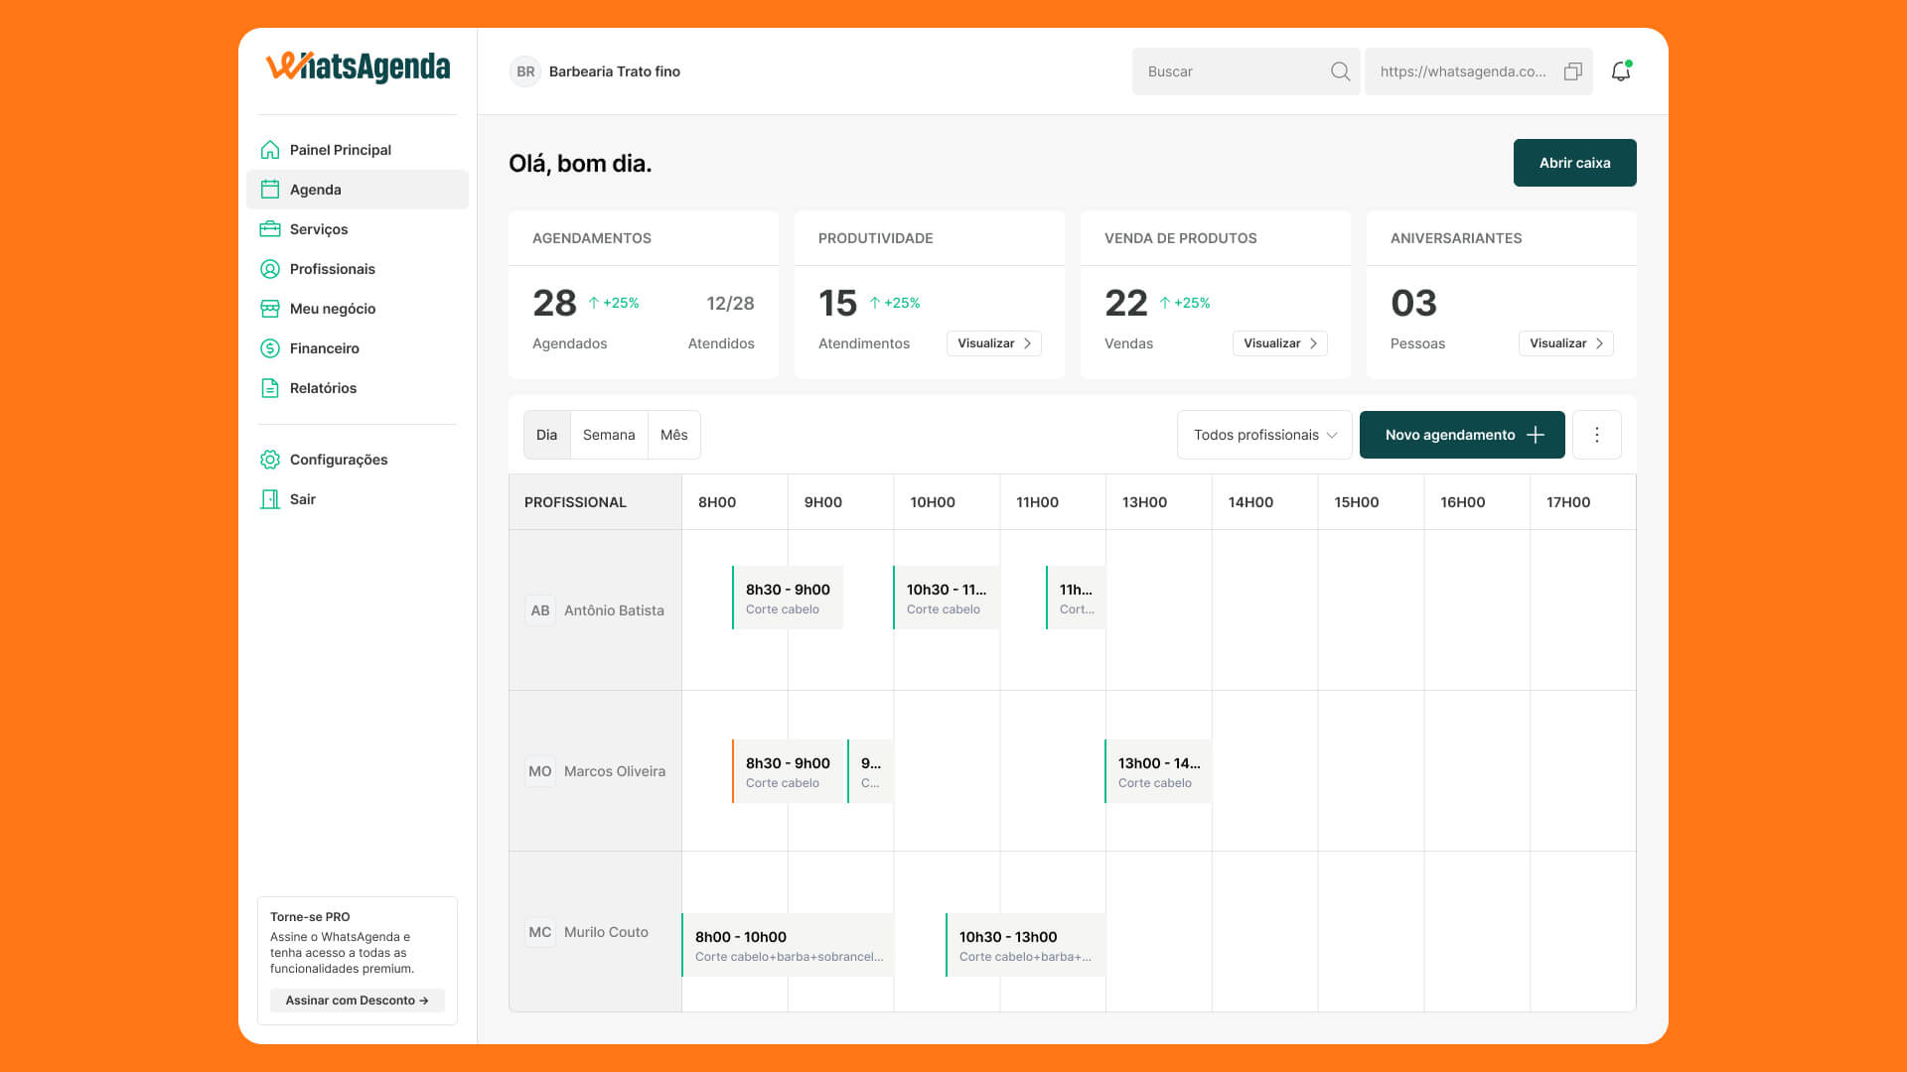Open Painel Principal via the home icon

tap(270, 150)
